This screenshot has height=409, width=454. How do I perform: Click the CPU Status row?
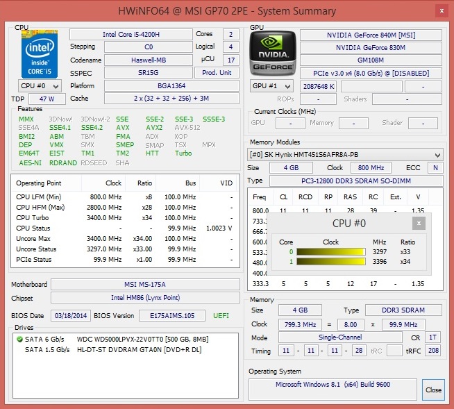pyautogui.click(x=125, y=228)
